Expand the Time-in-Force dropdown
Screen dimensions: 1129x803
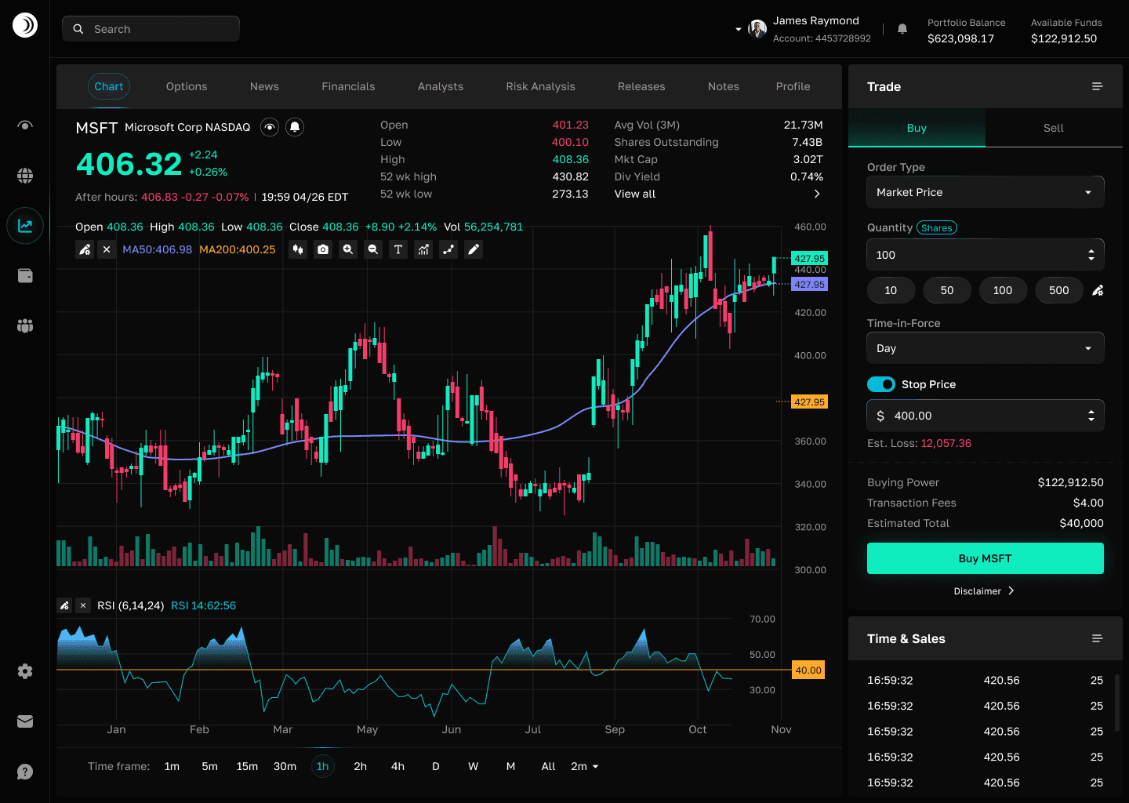pos(985,347)
